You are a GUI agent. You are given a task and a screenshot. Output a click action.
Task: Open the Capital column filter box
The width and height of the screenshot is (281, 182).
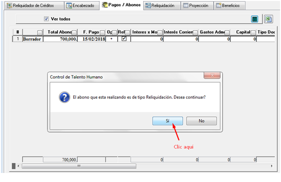pos(253,33)
